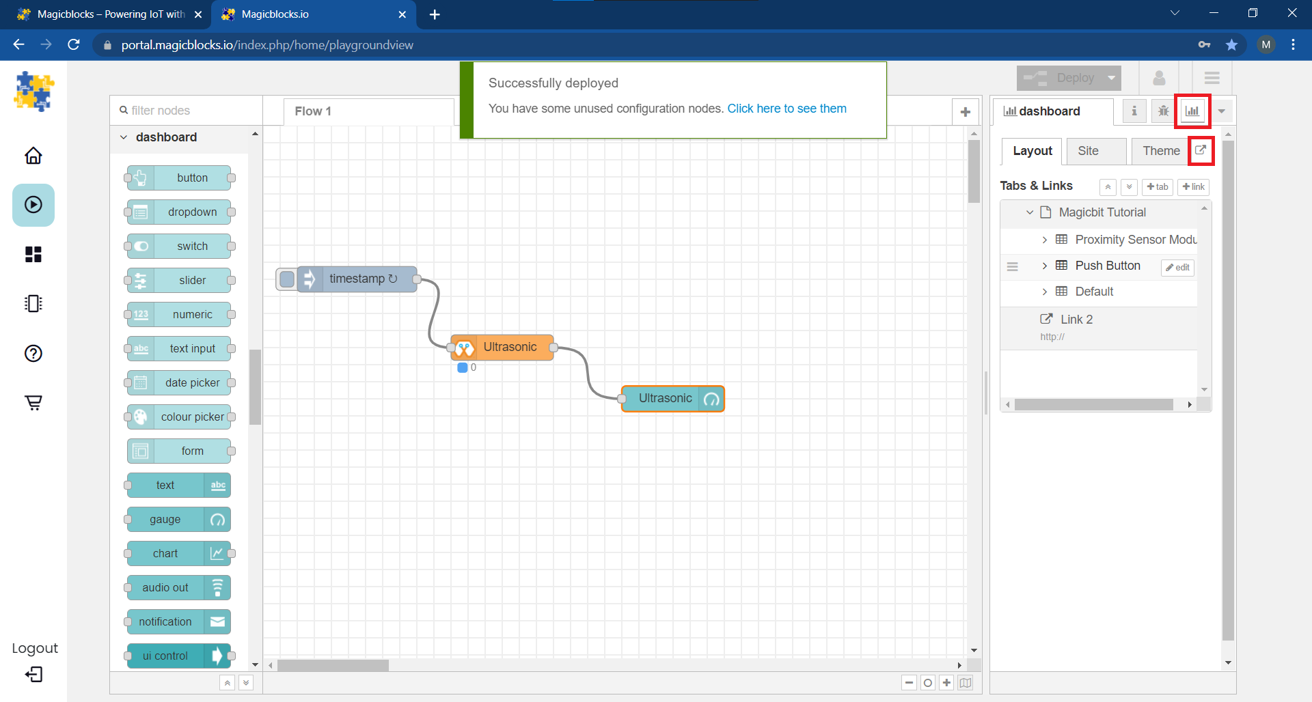The image size is (1312, 702).
Task: Open the info sidebar tab icon
Action: pos(1134,111)
